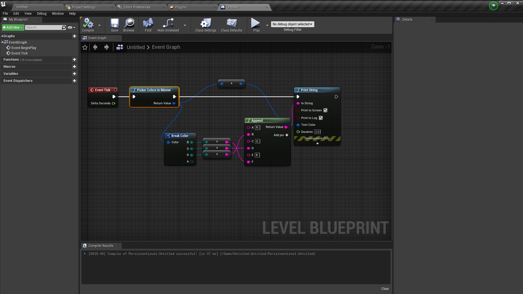Open the Window menu

[x=58, y=13]
